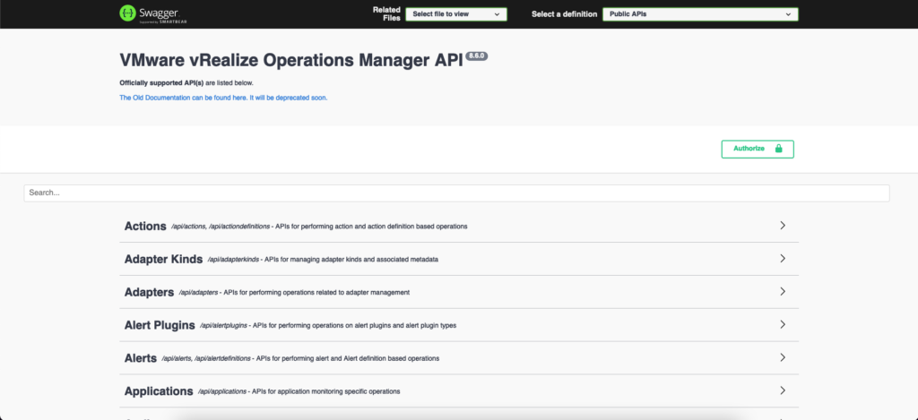The image size is (918, 420).
Task: Click the Alert Plugins heading
Action: [160, 325]
